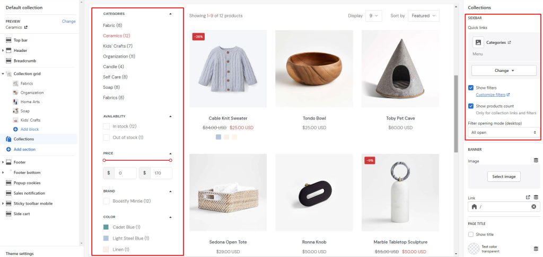
Task: Uncheck the Show filters checkbox
Action: pyautogui.click(x=471, y=88)
